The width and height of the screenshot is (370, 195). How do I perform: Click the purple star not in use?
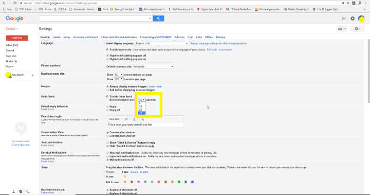(139, 182)
